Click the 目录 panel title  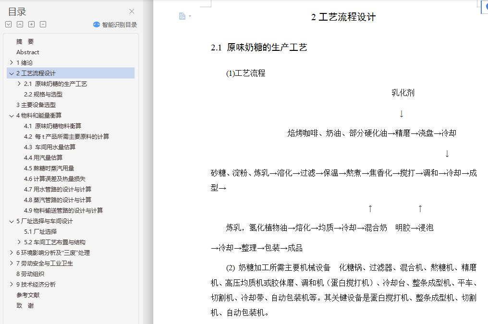[17, 12]
